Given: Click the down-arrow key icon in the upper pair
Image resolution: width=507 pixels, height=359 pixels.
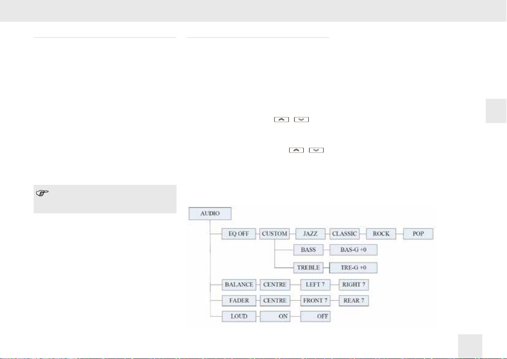Looking at the screenshot, I should (302, 119).
